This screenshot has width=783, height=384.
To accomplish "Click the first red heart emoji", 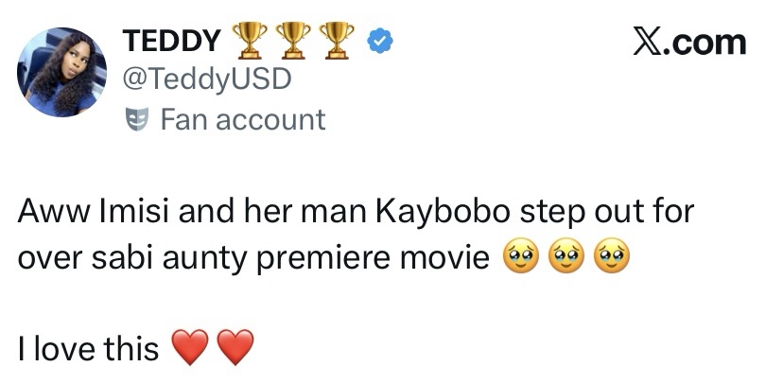I will click(x=190, y=350).
